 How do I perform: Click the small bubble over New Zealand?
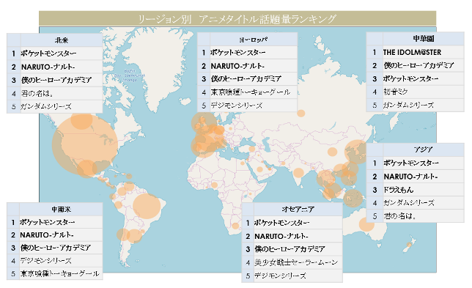[409, 244]
